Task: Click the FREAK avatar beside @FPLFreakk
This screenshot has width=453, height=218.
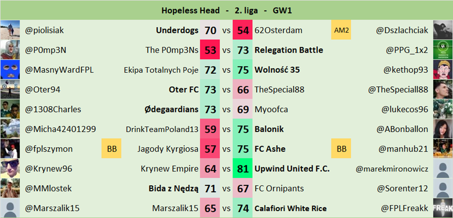Action: (x=443, y=209)
